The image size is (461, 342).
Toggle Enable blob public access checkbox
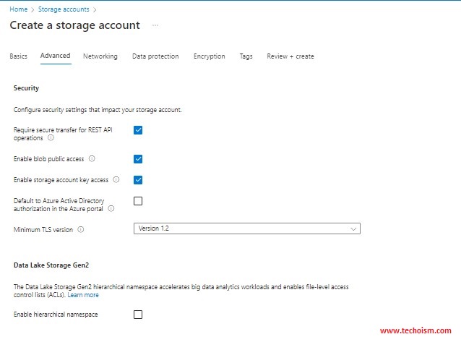coord(138,159)
